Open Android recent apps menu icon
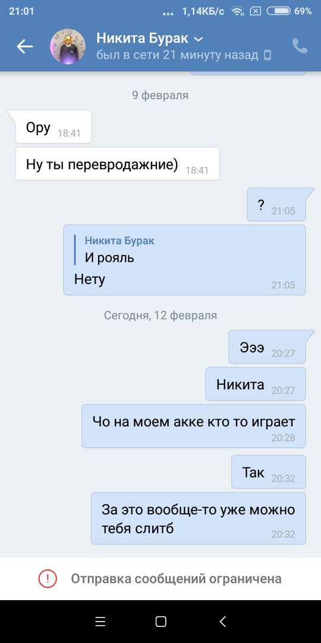321x643 pixels. click(x=100, y=622)
